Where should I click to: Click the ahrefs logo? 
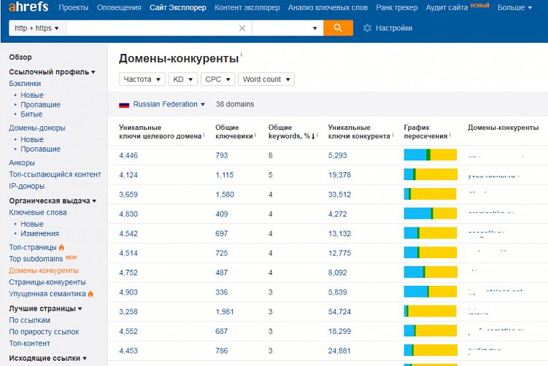(x=28, y=7)
